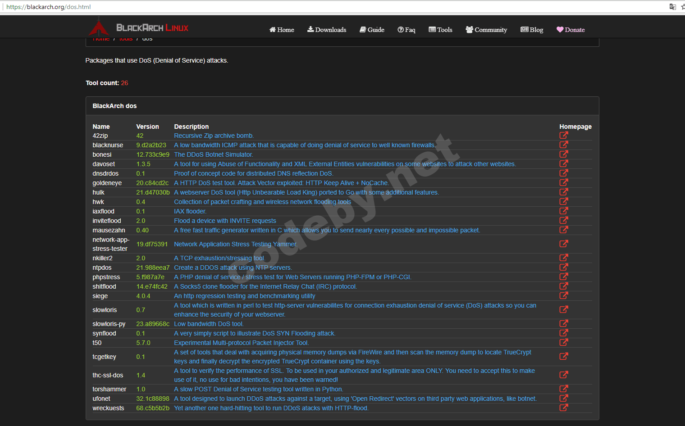Open the Guide menu item

coord(372,29)
